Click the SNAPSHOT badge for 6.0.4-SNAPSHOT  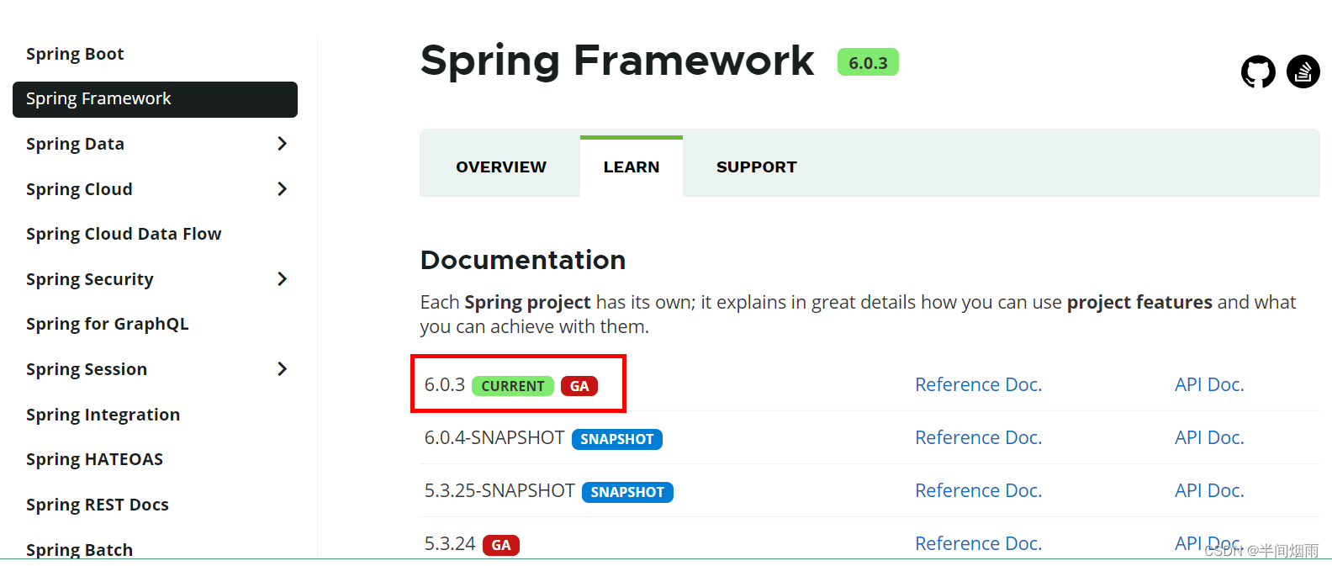coord(617,439)
